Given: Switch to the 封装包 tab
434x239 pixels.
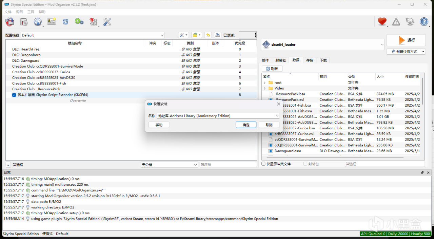Looking at the screenshot, I should click(280, 60).
